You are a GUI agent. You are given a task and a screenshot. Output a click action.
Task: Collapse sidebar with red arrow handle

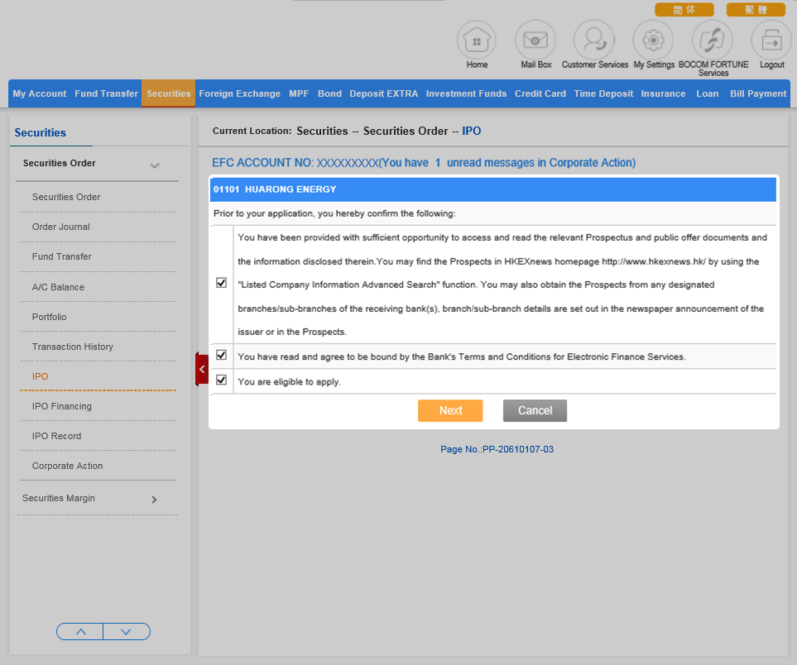pos(202,369)
